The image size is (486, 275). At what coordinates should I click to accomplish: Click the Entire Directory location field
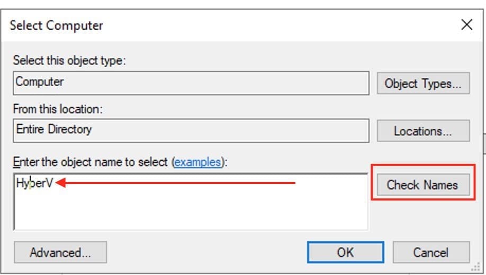pyautogui.click(x=191, y=130)
